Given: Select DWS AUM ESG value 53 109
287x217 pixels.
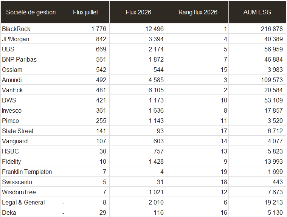Looking at the screenshot, I should click(273, 100).
